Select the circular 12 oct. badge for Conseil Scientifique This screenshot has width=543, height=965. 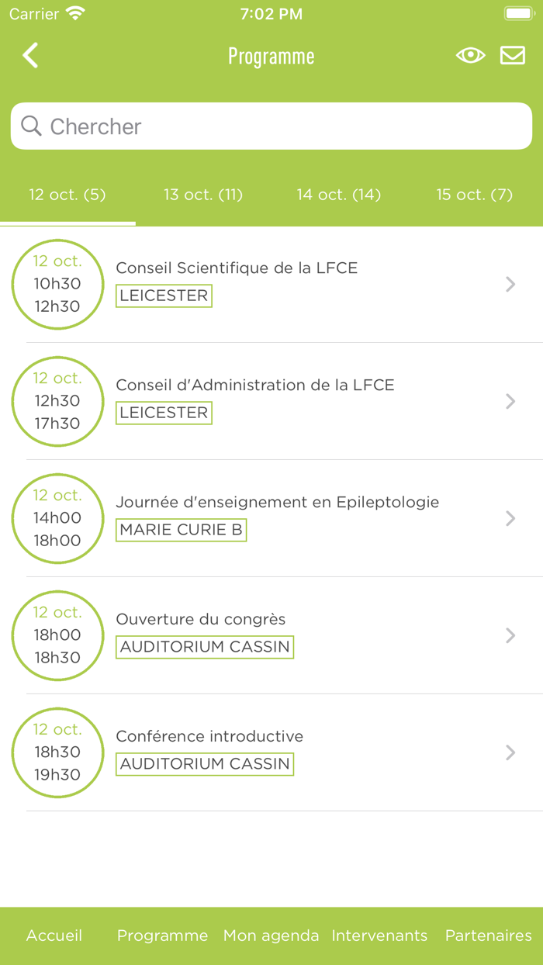click(x=57, y=284)
